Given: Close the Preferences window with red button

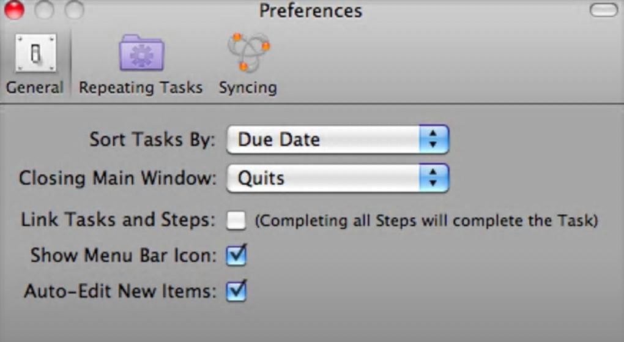Looking at the screenshot, I should coord(13,10).
